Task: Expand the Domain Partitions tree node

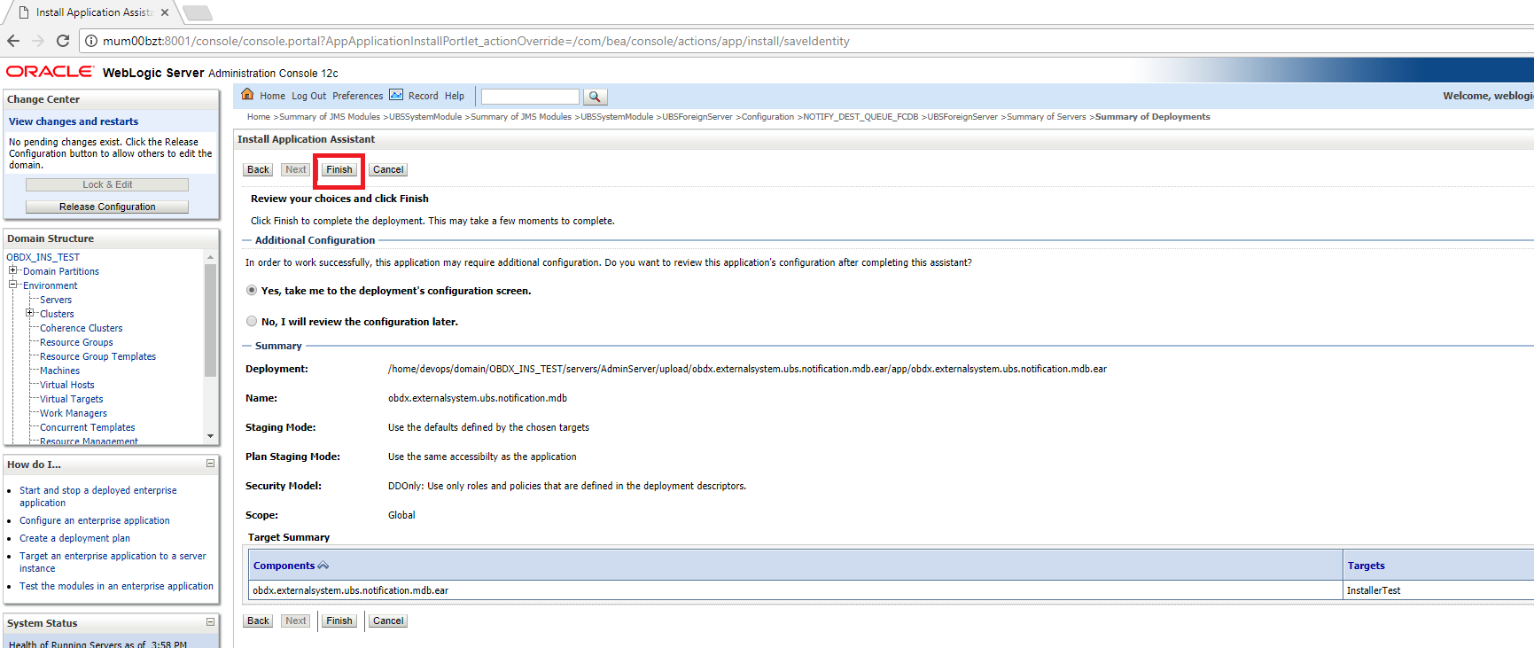Action: 13,270
